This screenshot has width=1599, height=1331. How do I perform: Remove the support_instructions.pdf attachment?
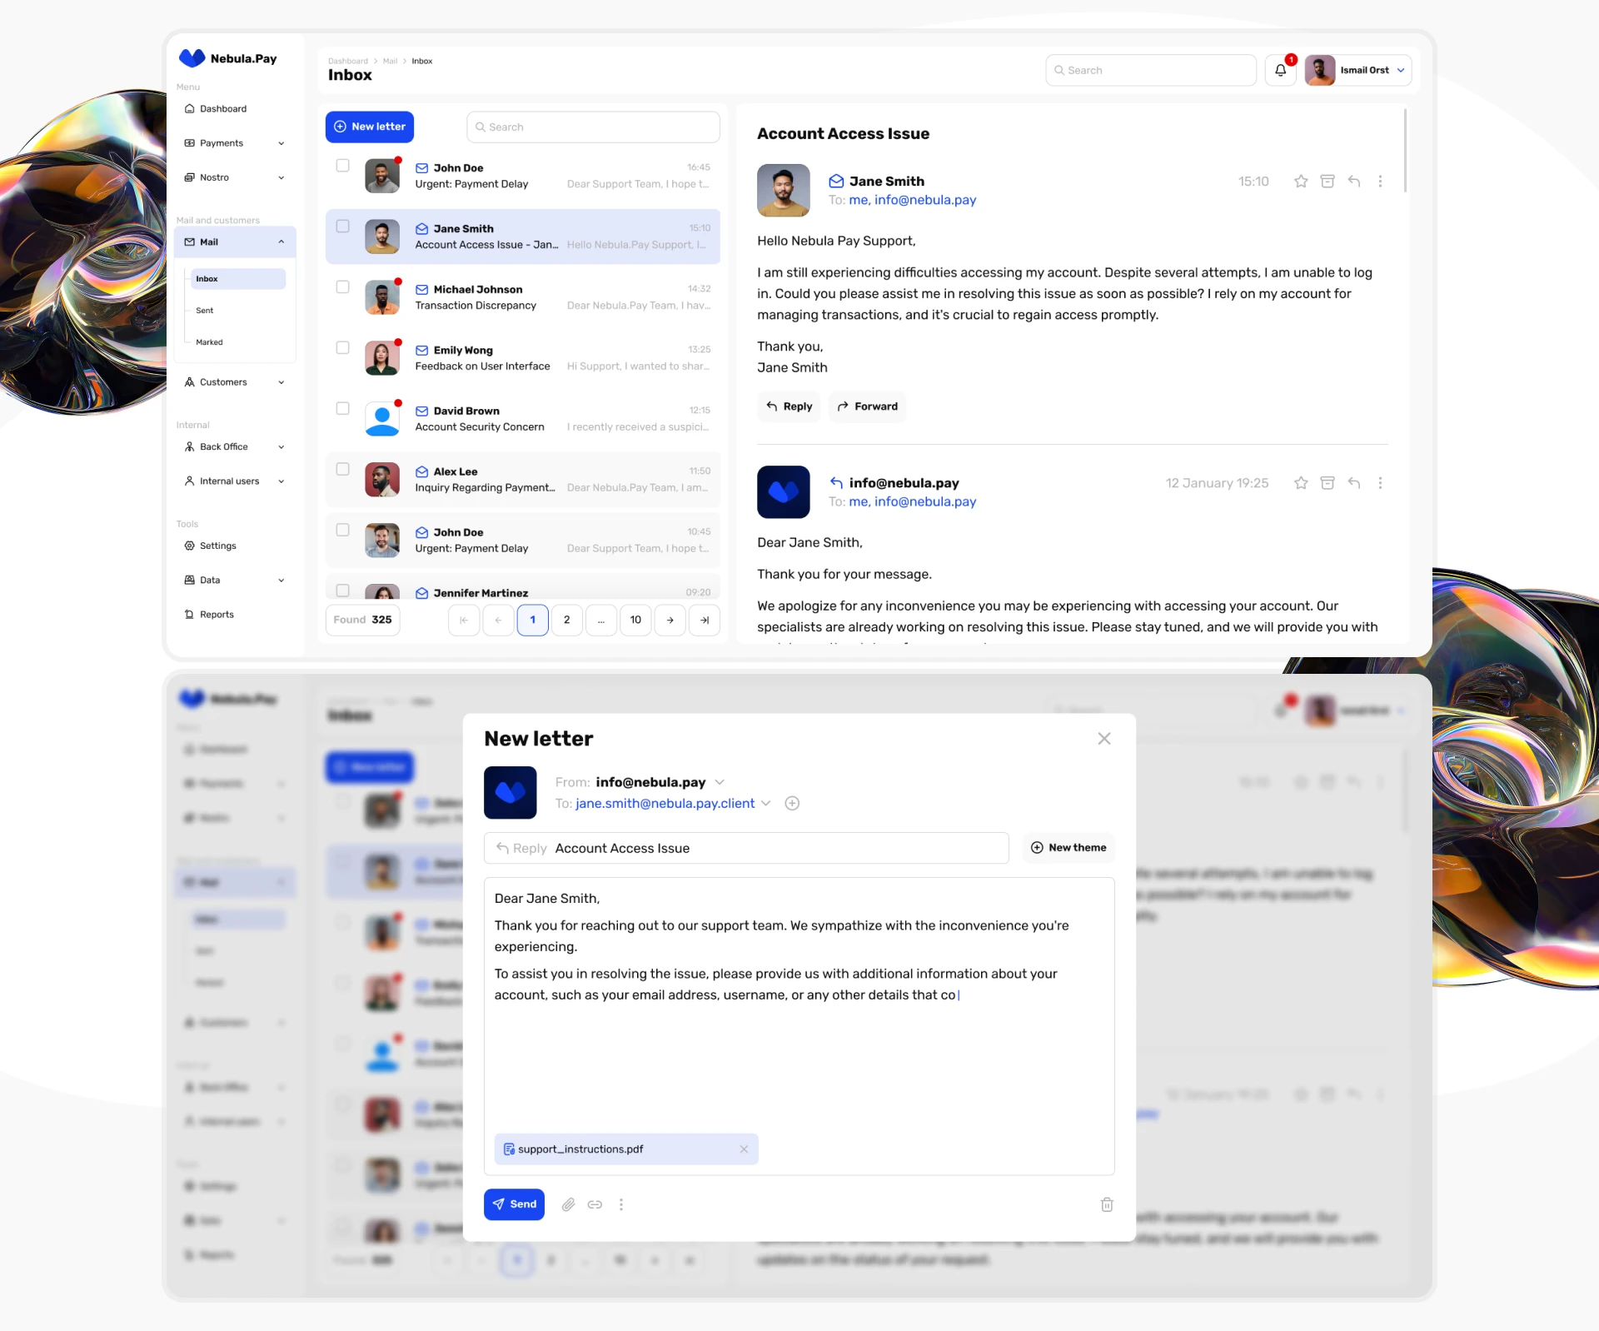744,1149
